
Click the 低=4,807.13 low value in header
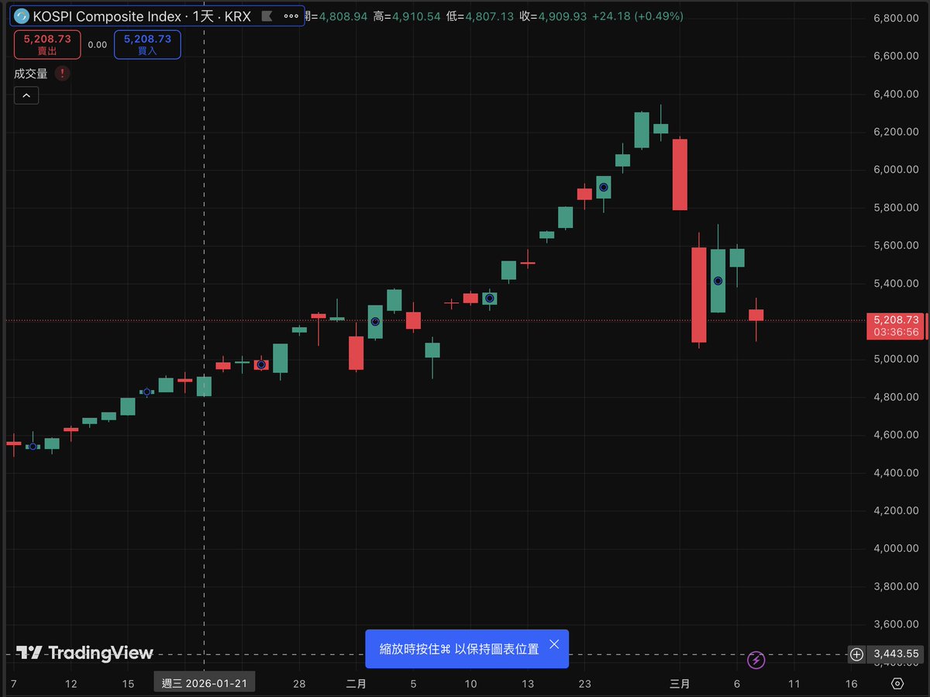480,16
